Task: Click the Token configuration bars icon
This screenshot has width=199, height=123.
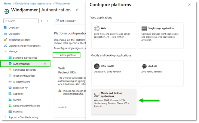Action: pos(10,76)
